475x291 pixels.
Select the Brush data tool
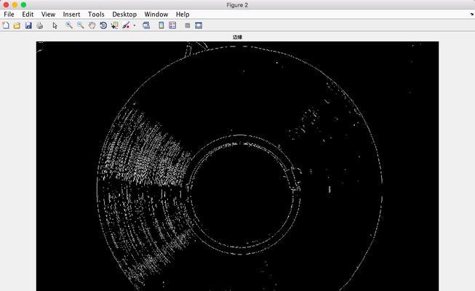pyautogui.click(x=126, y=25)
